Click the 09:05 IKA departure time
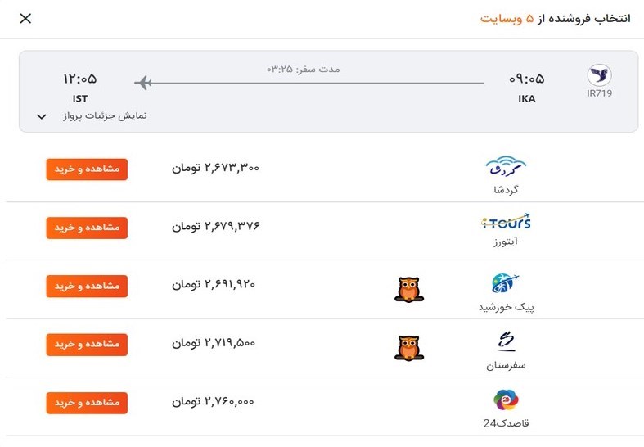This screenshot has height=447, width=644. 526,79
